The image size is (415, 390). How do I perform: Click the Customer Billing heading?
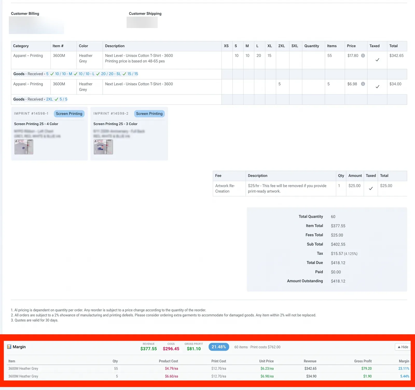[25, 13]
